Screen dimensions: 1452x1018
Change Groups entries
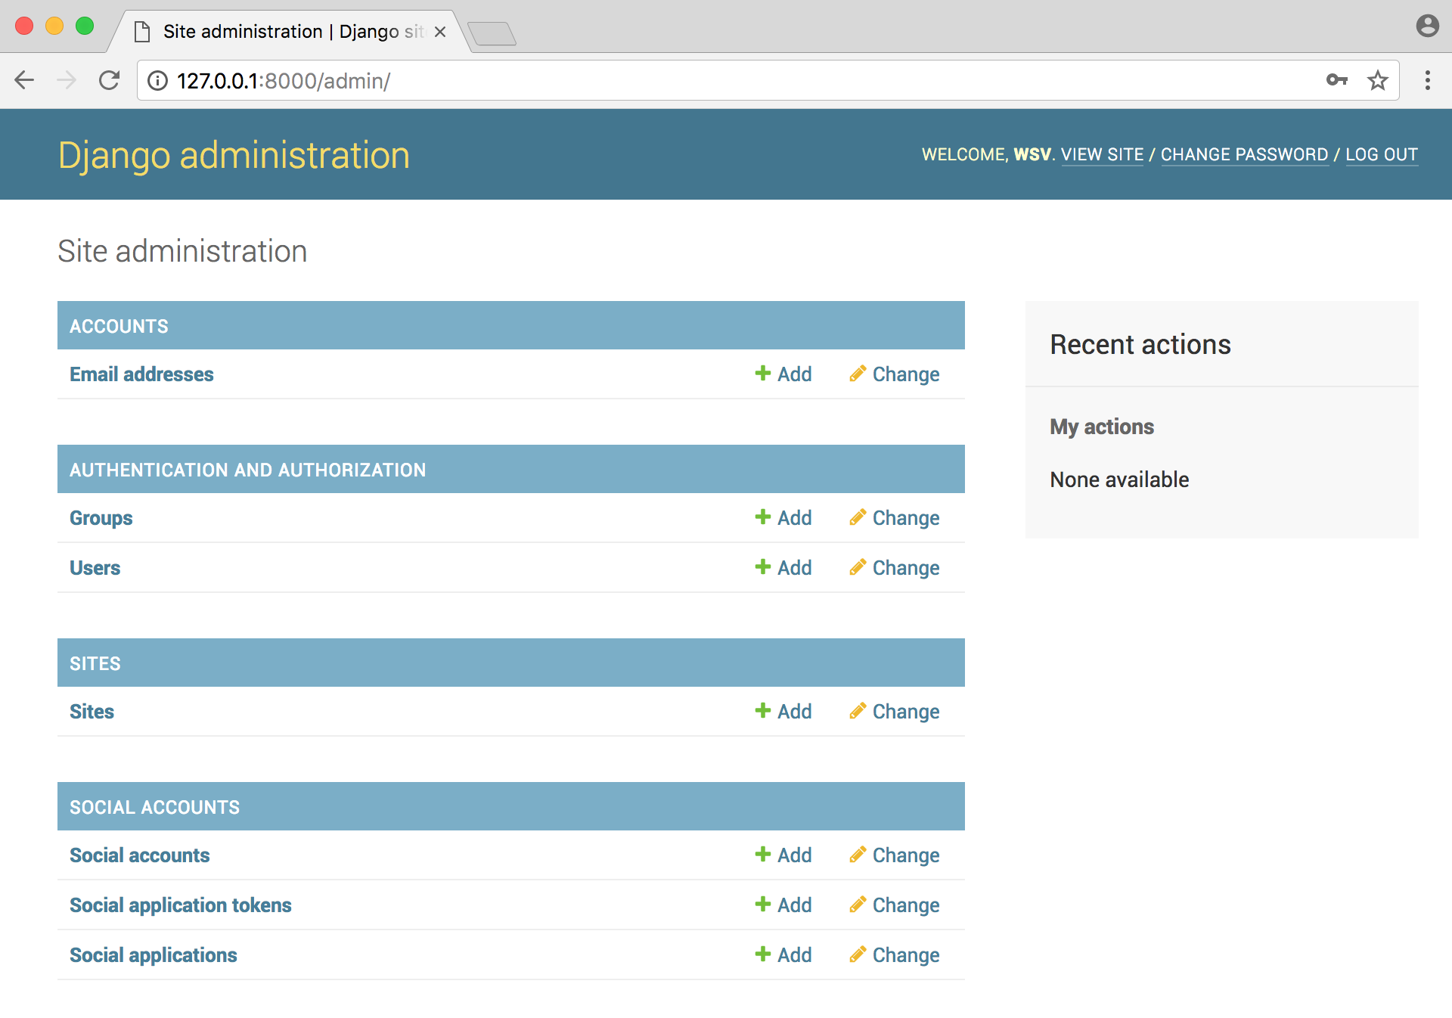(894, 518)
